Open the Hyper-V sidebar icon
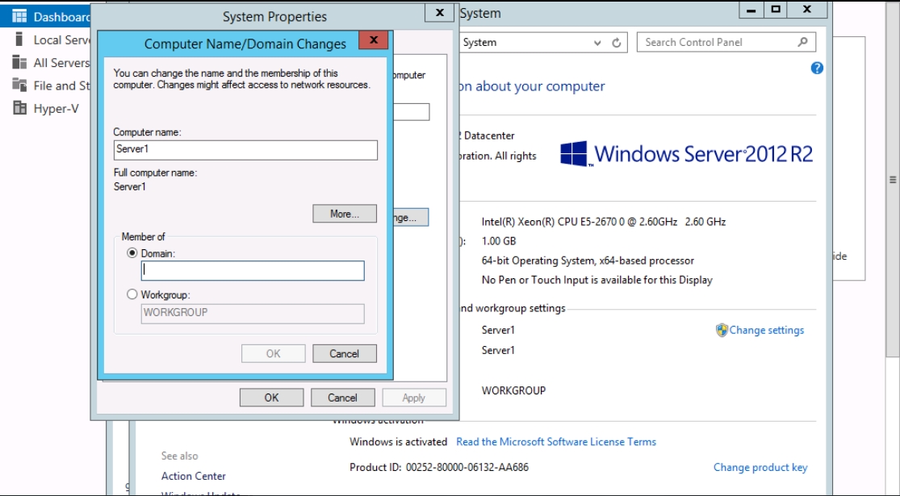The width and height of the screenshot is (900, 496). [19, 109]
